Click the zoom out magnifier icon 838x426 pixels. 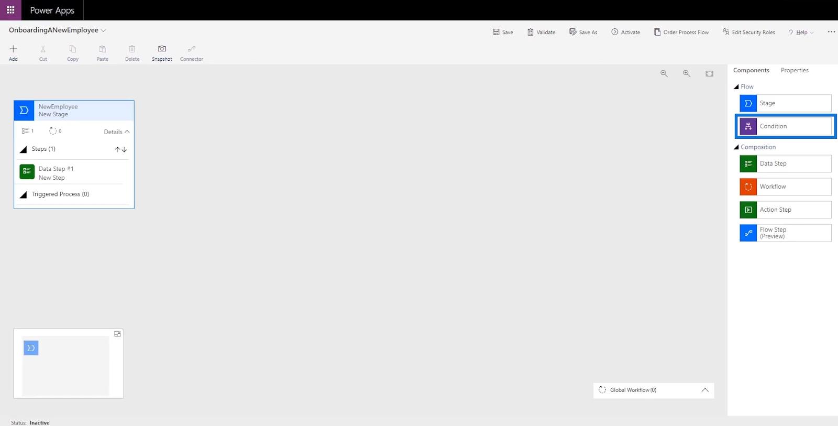[664, 74]
